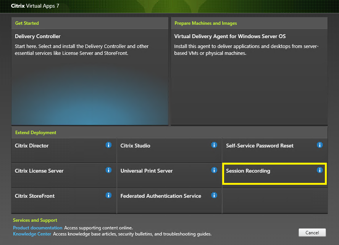Install Citrix Studio
339x245 pixels.
point(169,151)
